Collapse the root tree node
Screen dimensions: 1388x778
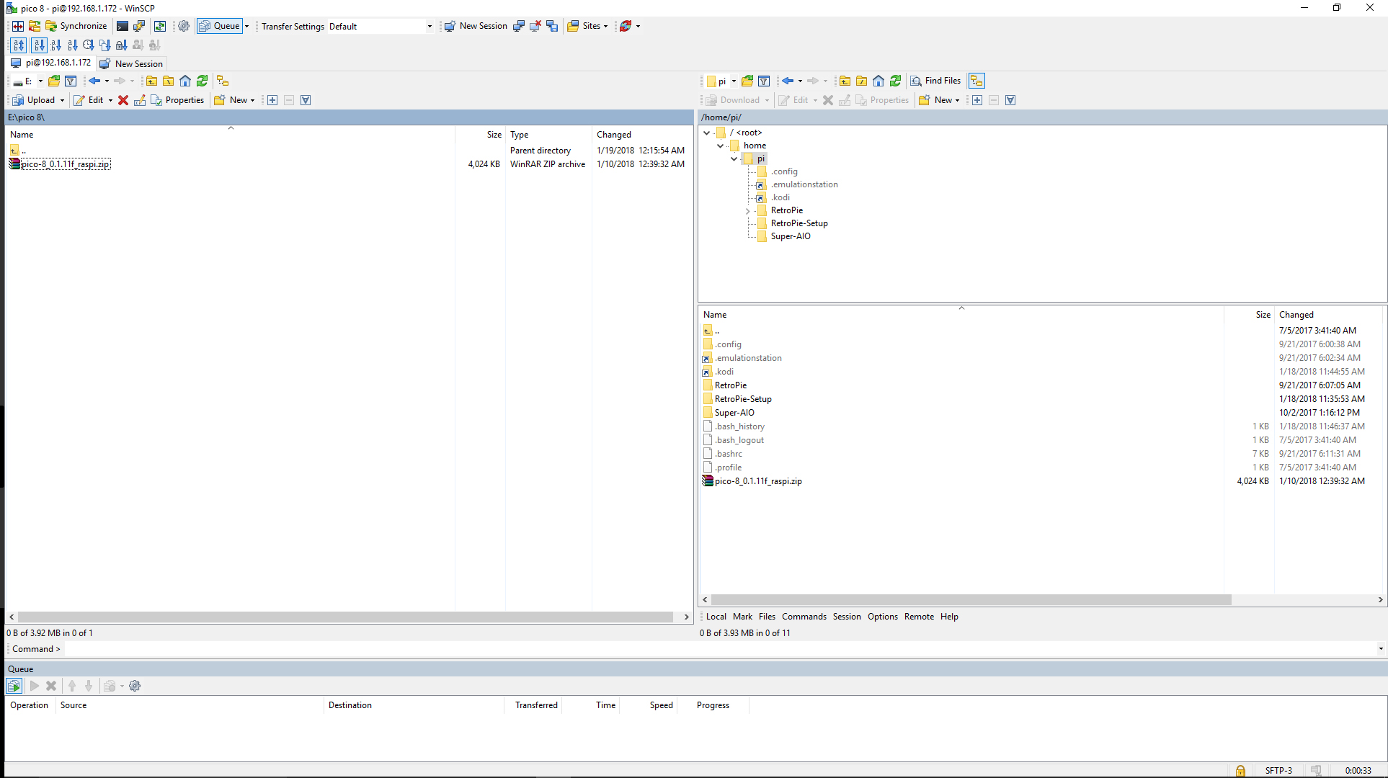point(707,133)
